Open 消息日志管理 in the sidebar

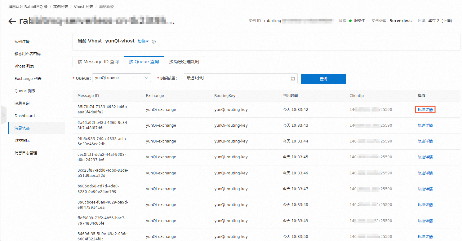pos(26,153)
